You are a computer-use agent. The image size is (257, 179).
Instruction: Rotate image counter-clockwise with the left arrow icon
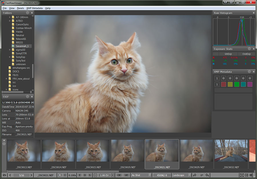(207, 175)
